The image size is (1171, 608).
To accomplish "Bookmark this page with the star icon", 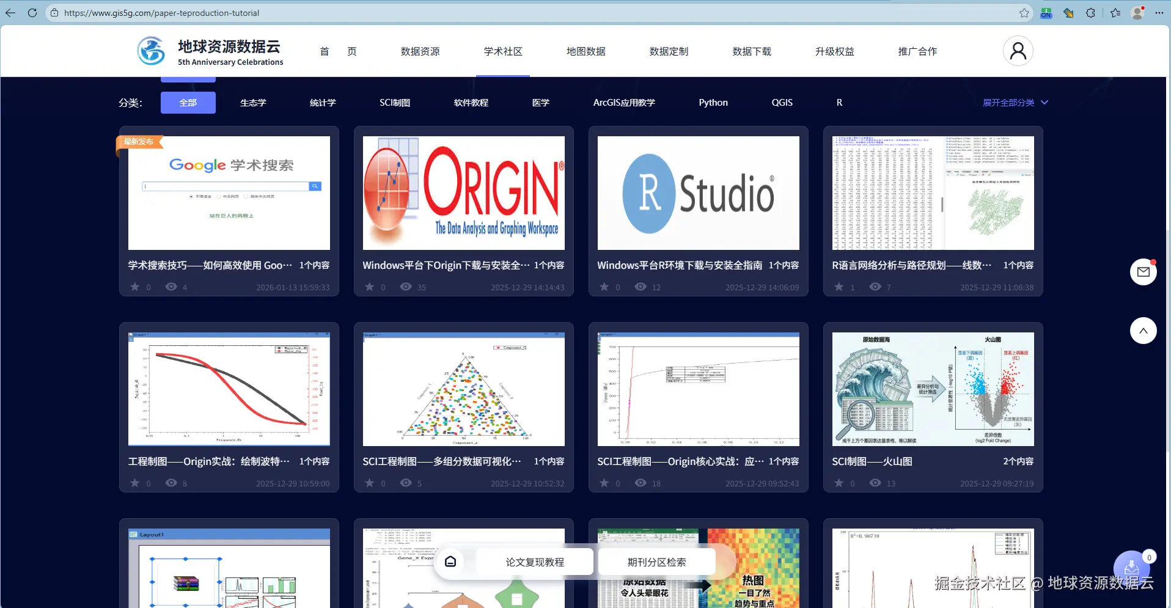I will click(x=1024, y=13).
